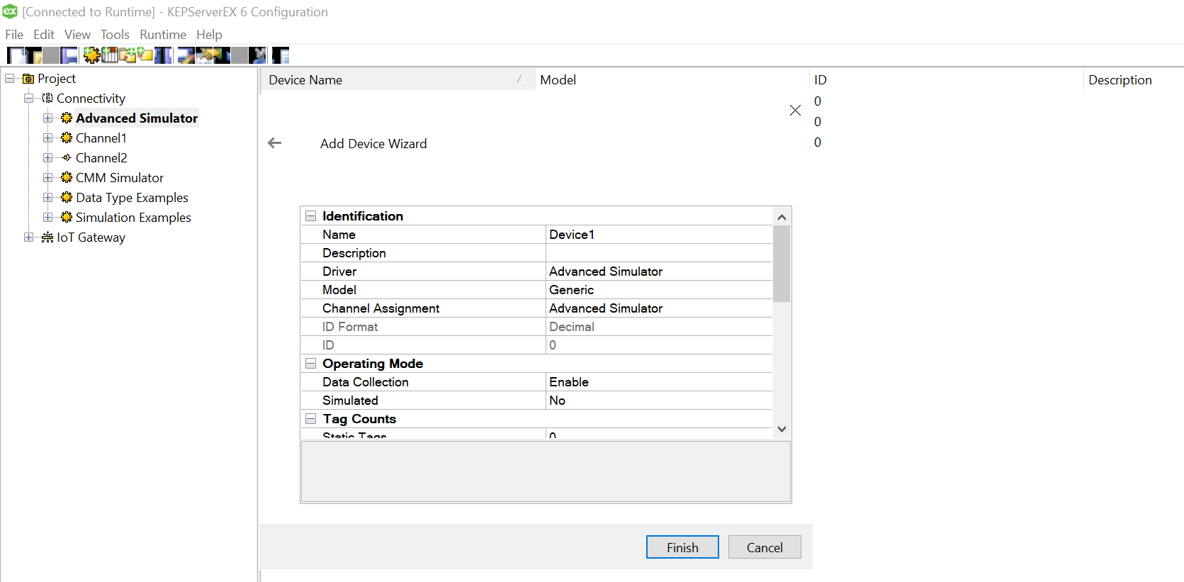Click the New Project toolbar icon
Image resolution: width=1184 pixels, height=582 pixels.
point(15,55)
